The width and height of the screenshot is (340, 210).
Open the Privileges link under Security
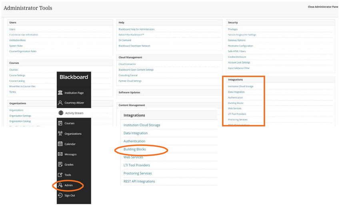click(x=233, y=29)
